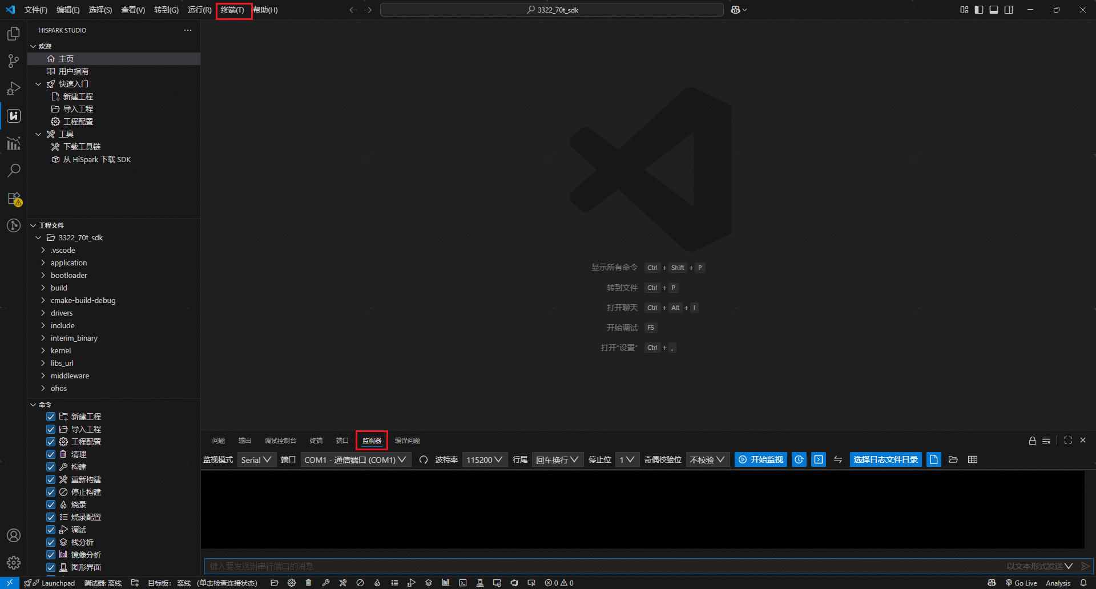Screen dimensions: 1096x589
Task: Switch to the 输出 panel tab
Action: 244,441
